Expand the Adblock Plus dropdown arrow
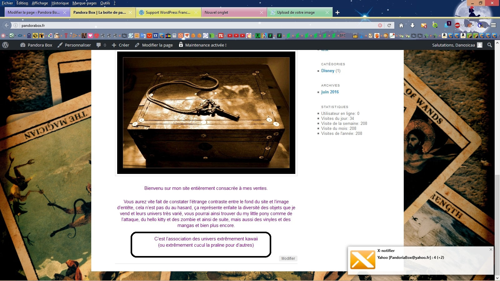The image size is (500, 281). [462, 25]
